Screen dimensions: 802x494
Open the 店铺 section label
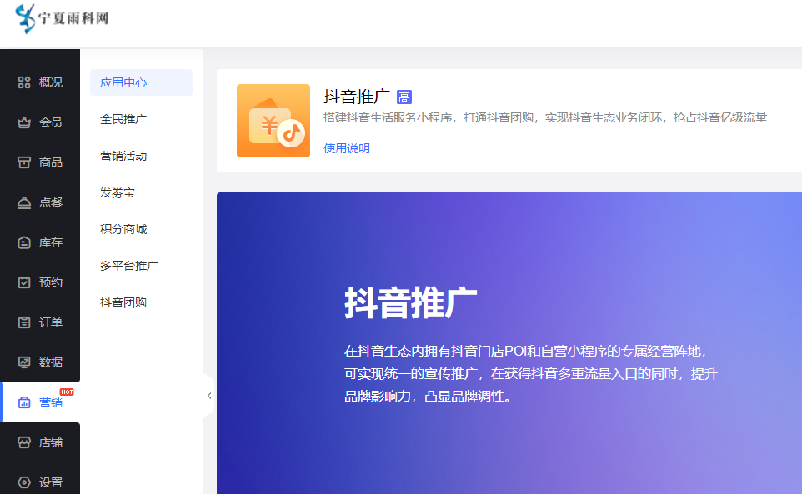pos(51,442)
